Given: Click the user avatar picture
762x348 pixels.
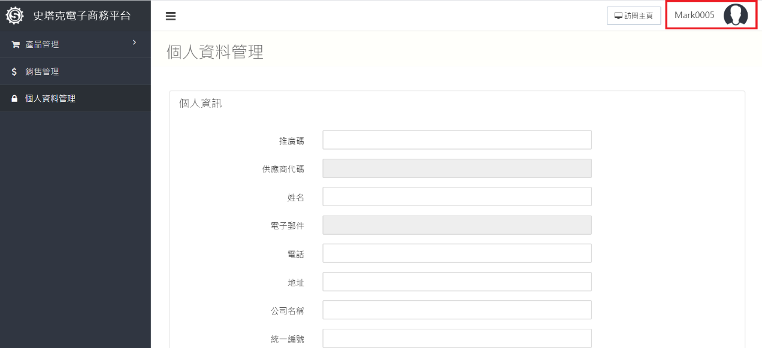Looking at the screenshot, I should [735, 15].
